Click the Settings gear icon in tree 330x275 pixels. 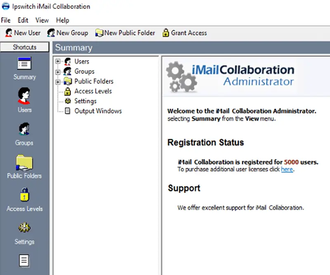(68, 101)
